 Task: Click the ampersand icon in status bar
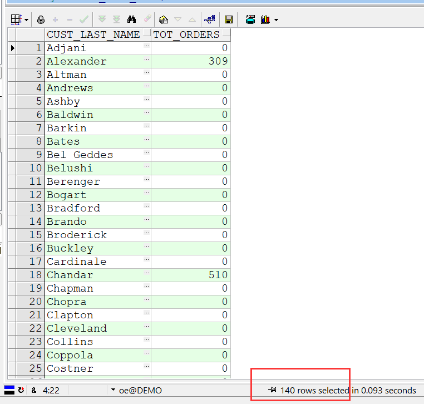pos(34,390)
